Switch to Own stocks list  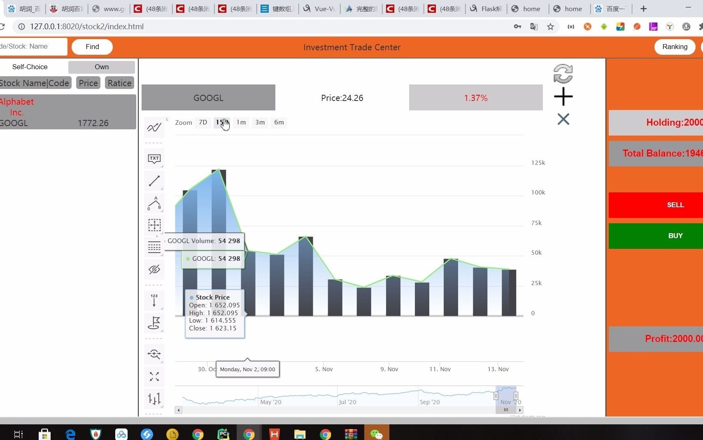[102, 67]
